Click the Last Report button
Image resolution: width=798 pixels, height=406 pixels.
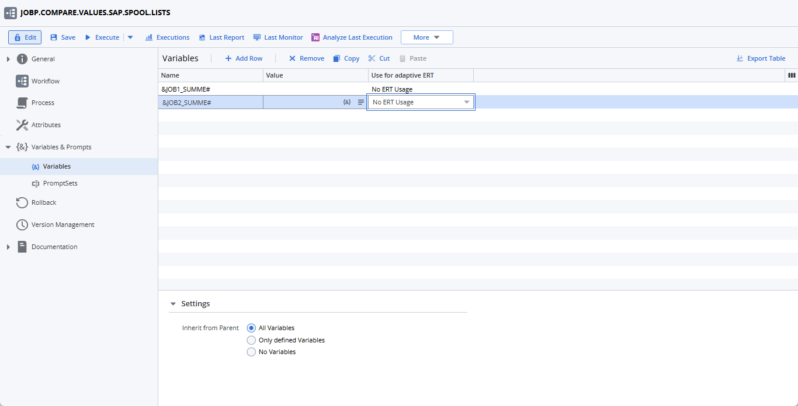point(221,37)
